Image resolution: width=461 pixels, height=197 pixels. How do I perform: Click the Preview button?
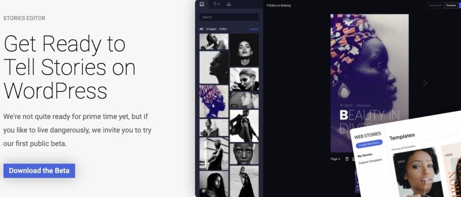[x=451, y=5]
